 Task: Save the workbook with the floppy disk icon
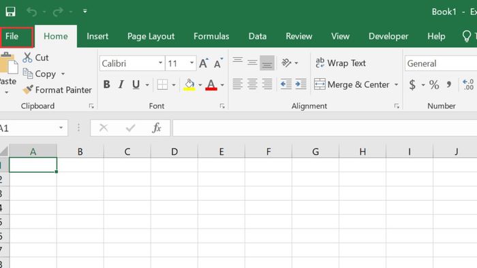pos(10,12)
